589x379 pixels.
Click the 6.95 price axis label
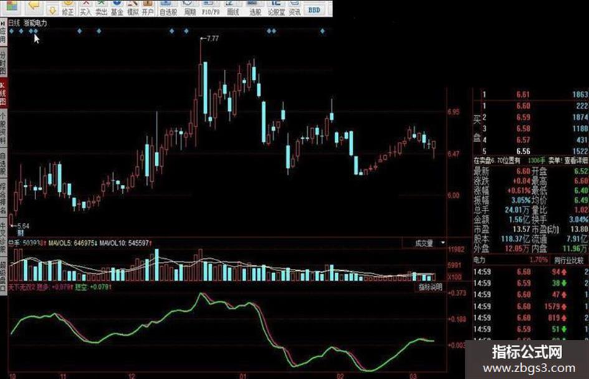pos(453,112)
